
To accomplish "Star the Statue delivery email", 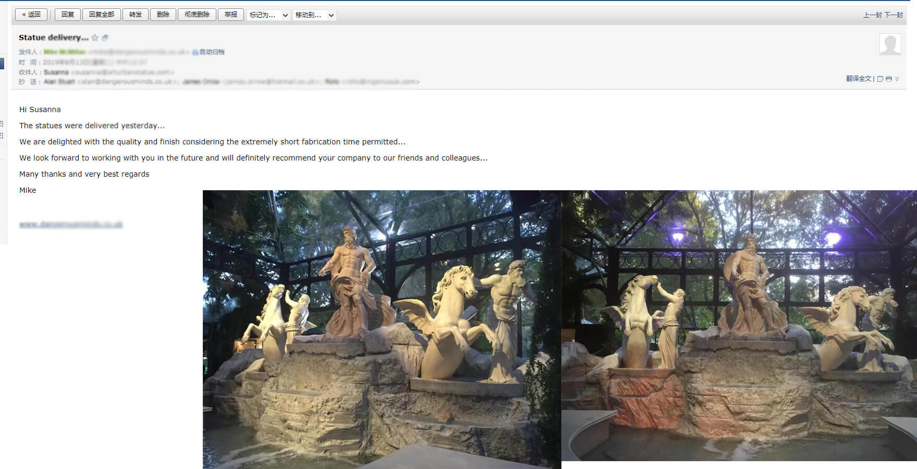I will coord(95,38).
